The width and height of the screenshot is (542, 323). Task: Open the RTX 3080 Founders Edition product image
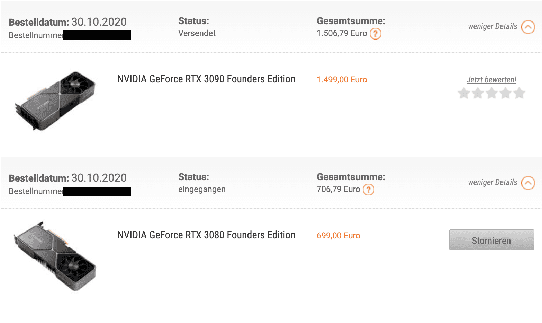[55, 256]
